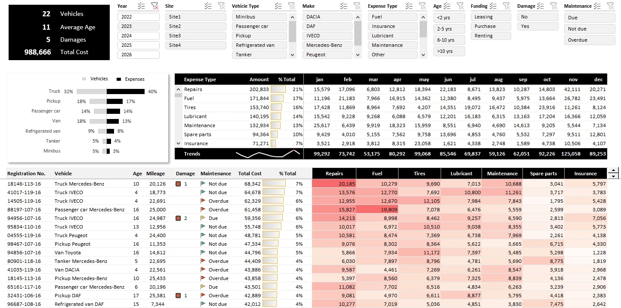Select DACIA in the Make slicer
The image size is (621, 308).
(327, 17)
